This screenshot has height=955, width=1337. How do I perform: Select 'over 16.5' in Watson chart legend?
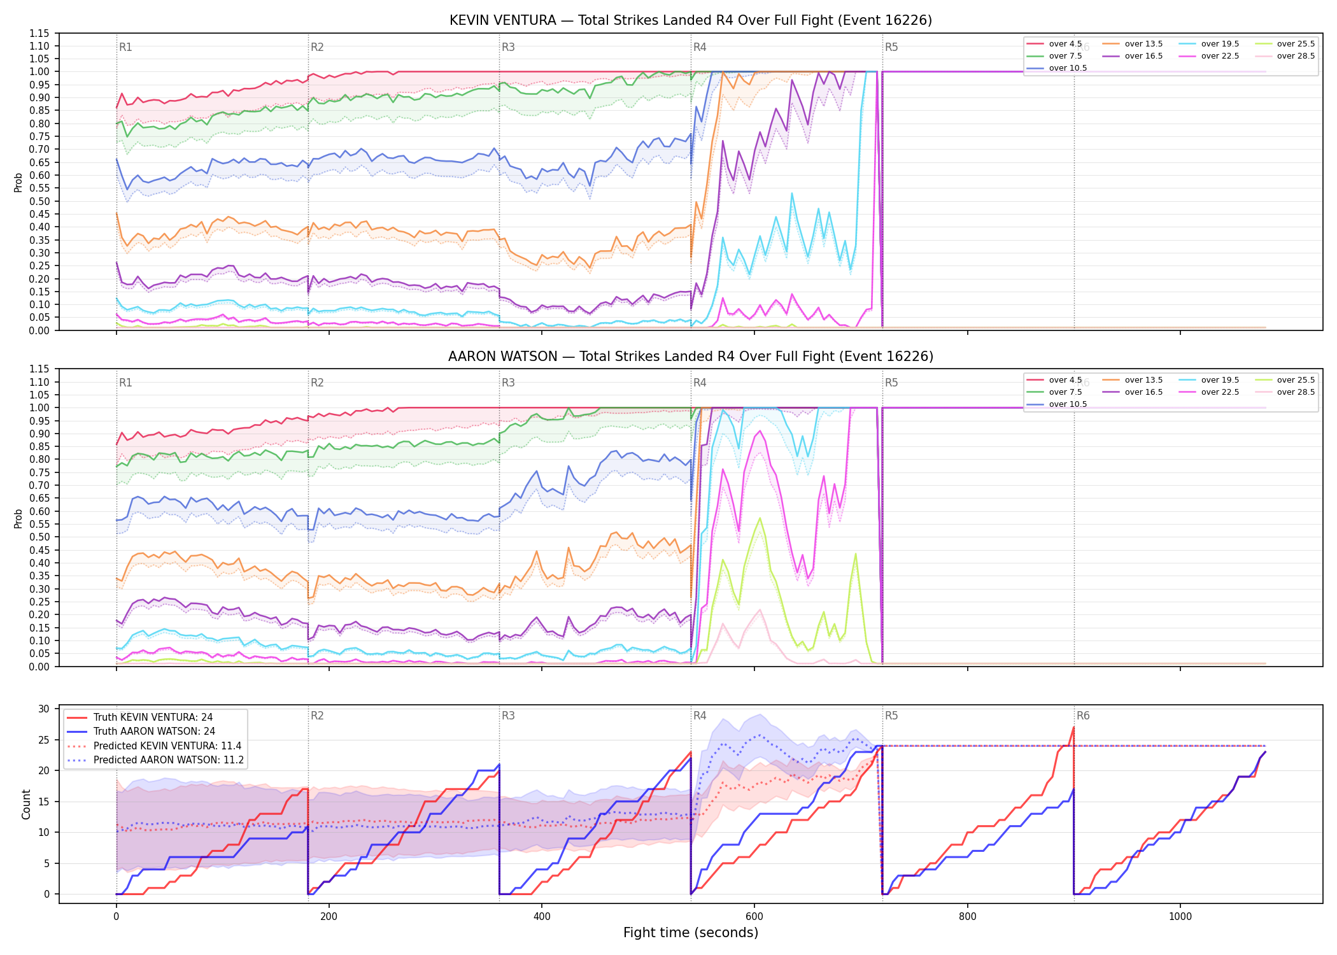pyautogui.click(x=1143, y=392)
